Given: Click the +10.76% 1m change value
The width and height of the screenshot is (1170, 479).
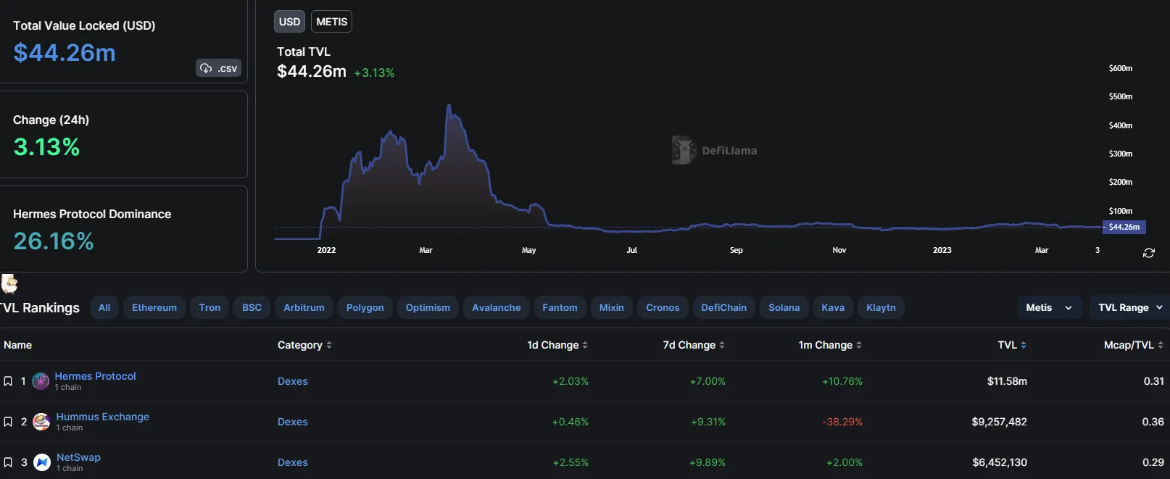Looking at the screenshot, I should pyautogui.click(x=842, y=381).
